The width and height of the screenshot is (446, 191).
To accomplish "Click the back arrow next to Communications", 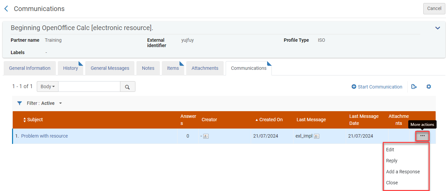I will 6,9.
